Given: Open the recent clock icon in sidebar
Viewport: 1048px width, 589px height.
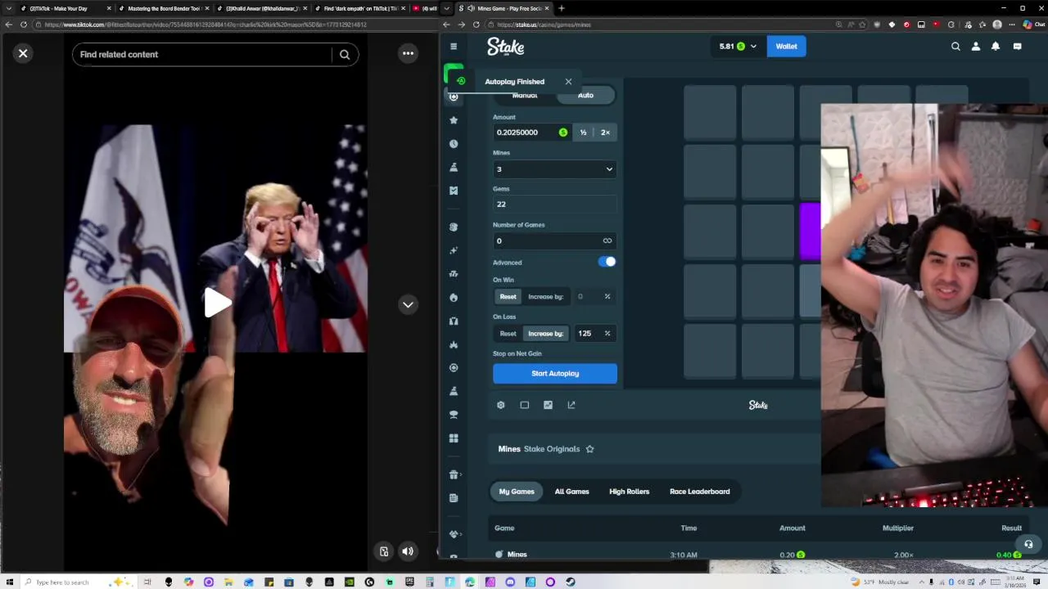Looking at the screenshot, I should pos(454,144).
